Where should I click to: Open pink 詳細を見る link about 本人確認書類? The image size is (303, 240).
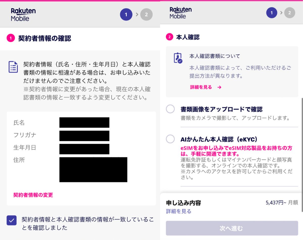201,87
